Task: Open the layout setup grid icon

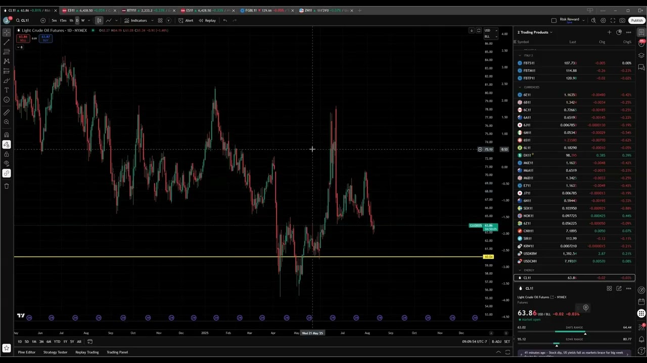Action: click(x=160, y=21)
